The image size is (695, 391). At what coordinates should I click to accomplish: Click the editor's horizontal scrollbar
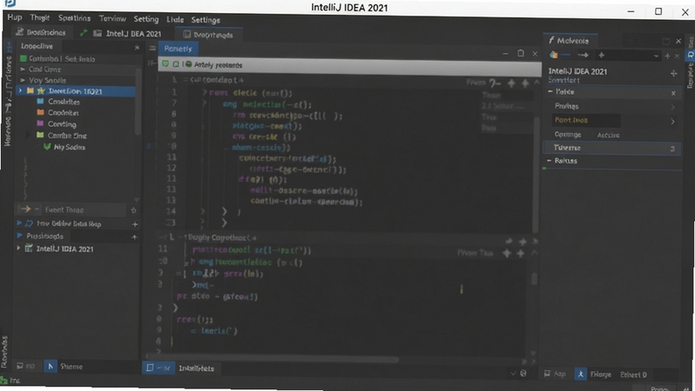[273, 360]
